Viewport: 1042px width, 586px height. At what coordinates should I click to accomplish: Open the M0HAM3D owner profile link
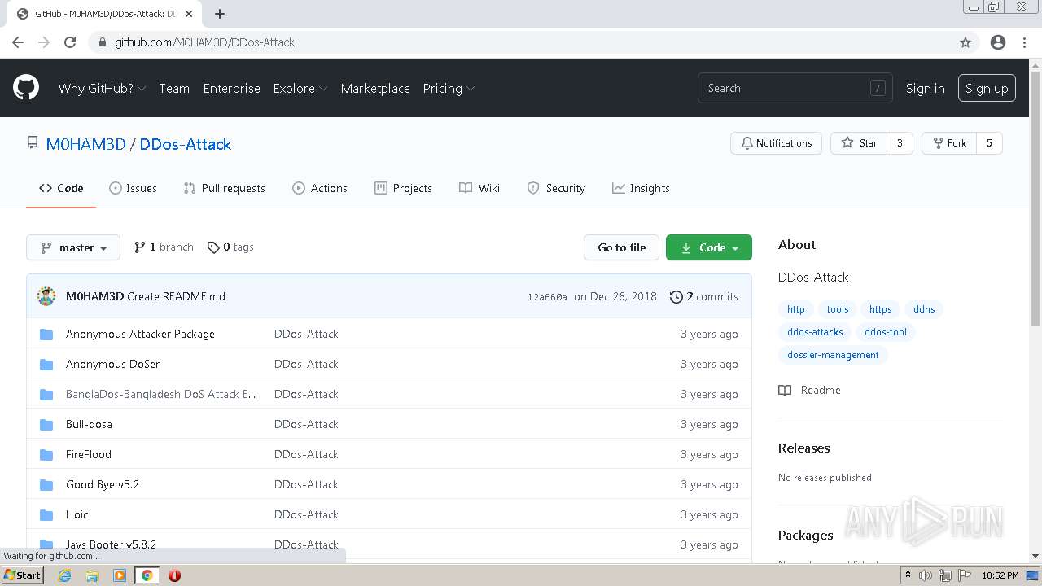click(86, 144)
